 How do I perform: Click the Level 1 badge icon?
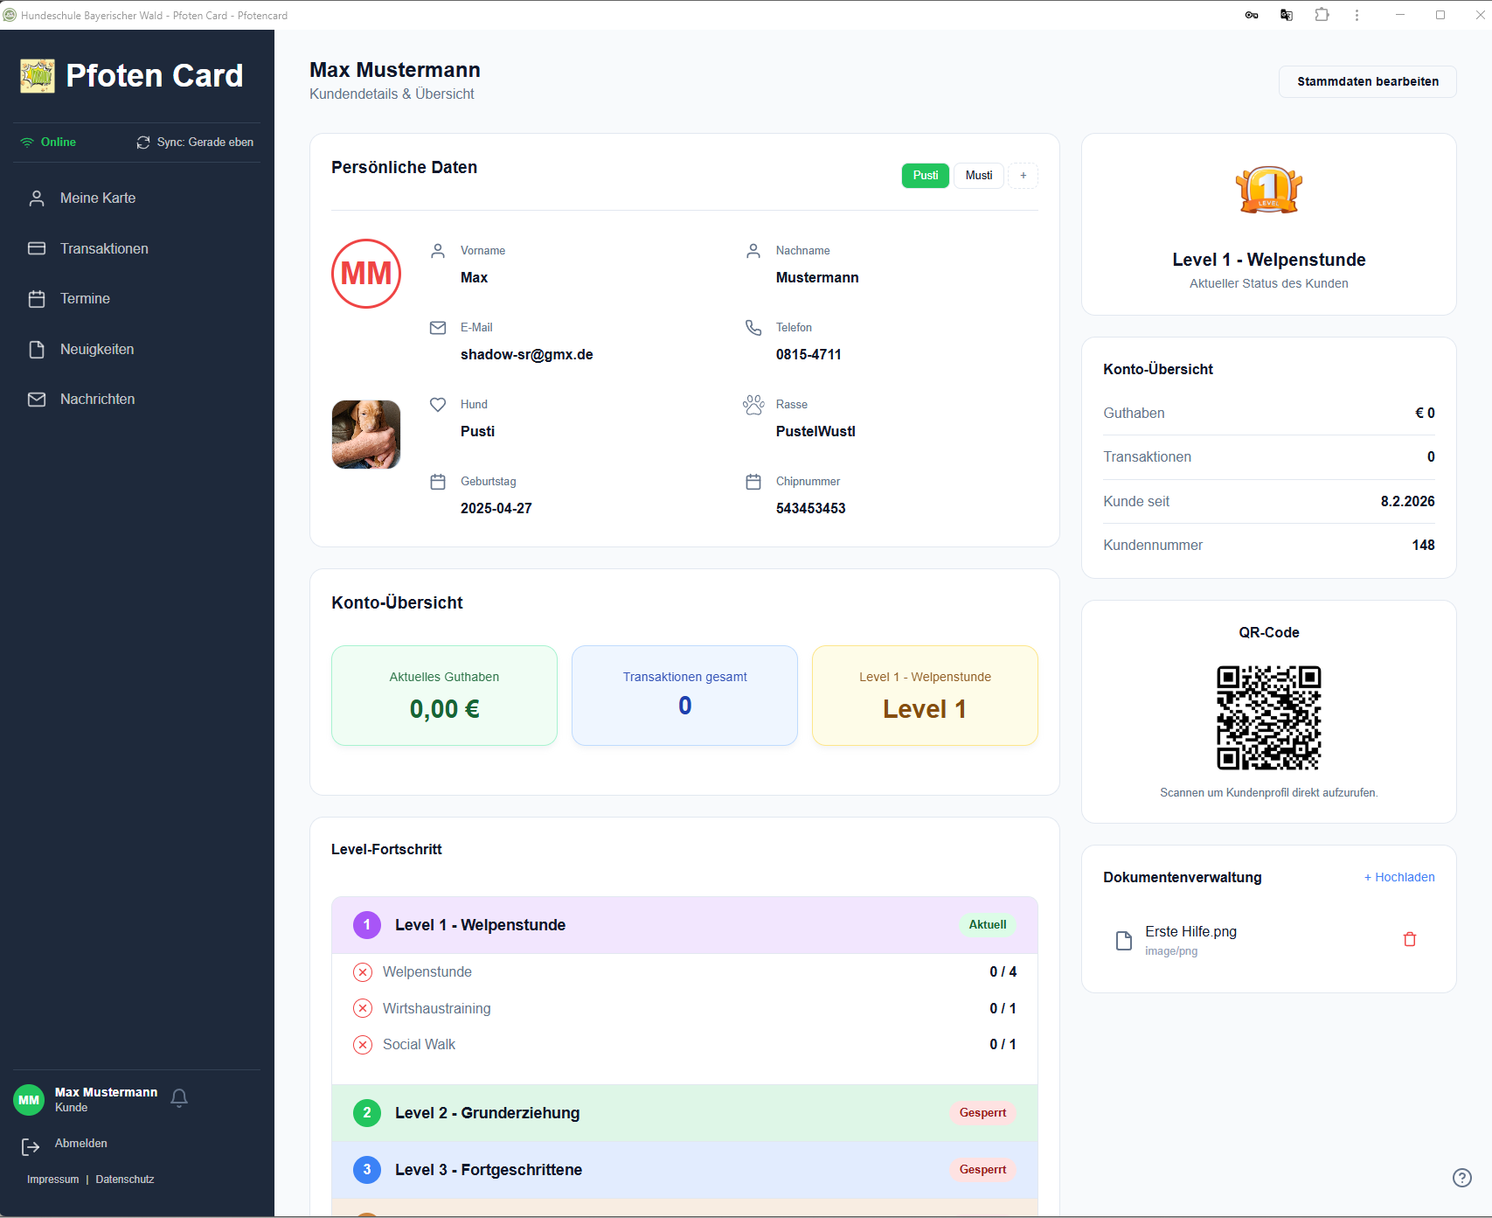pyautogui.click(x=1268, y=190)
